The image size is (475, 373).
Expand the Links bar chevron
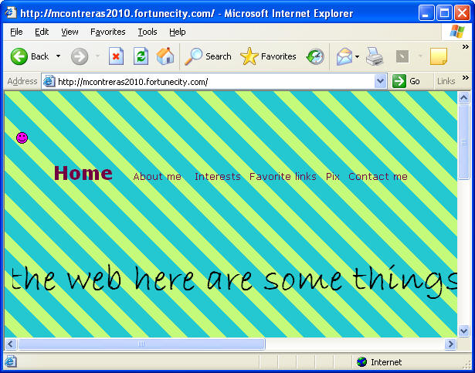[x=465, y=78]
